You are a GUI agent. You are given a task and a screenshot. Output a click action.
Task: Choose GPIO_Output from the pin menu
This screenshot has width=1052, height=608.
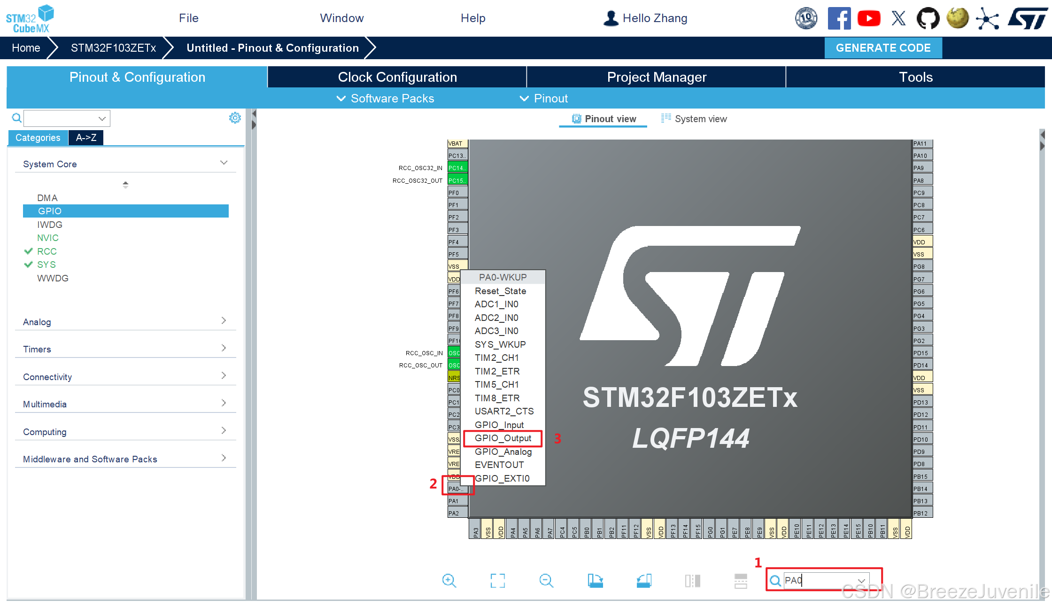click(x=503, y=438)
